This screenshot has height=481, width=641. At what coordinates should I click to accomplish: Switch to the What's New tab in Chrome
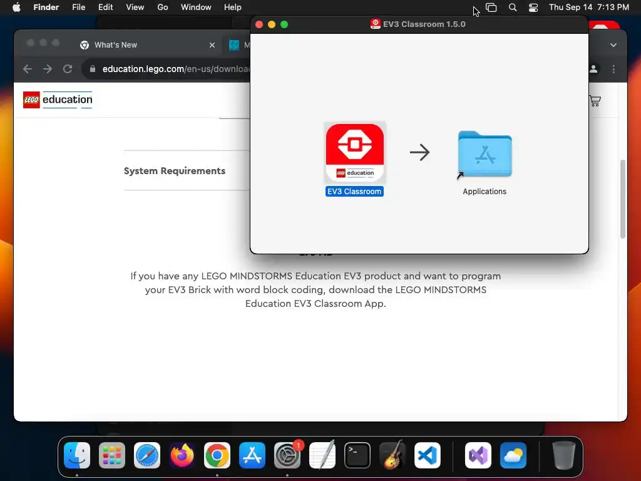(148, 45)
